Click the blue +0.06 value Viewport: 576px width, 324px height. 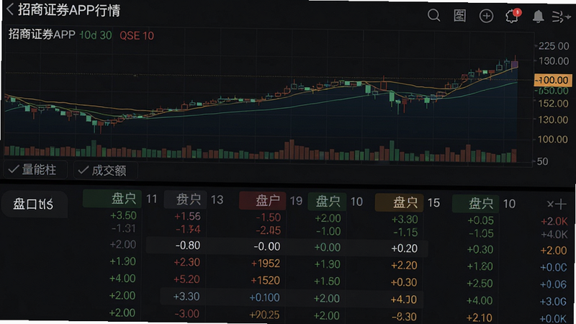(553, 284)
